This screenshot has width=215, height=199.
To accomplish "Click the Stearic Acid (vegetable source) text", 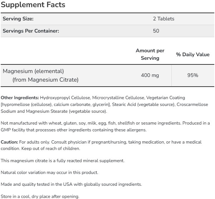I will [144, 105].
